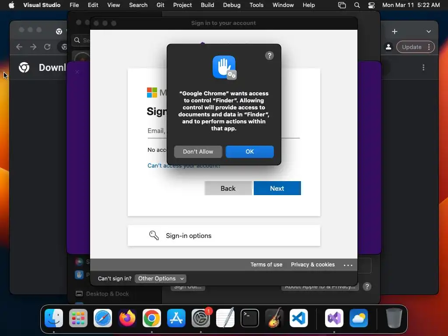Open GarageBand from the Dock
This screenshot has width=448, height=336.
click(x=274, y=318)
